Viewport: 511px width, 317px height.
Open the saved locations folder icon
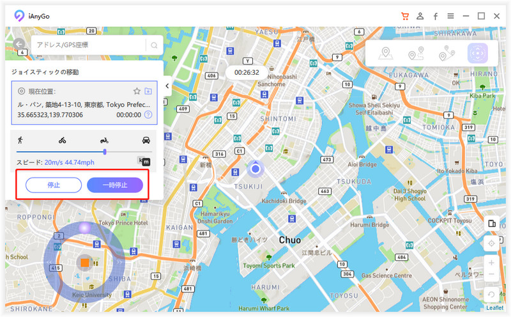tap(148, 91)
